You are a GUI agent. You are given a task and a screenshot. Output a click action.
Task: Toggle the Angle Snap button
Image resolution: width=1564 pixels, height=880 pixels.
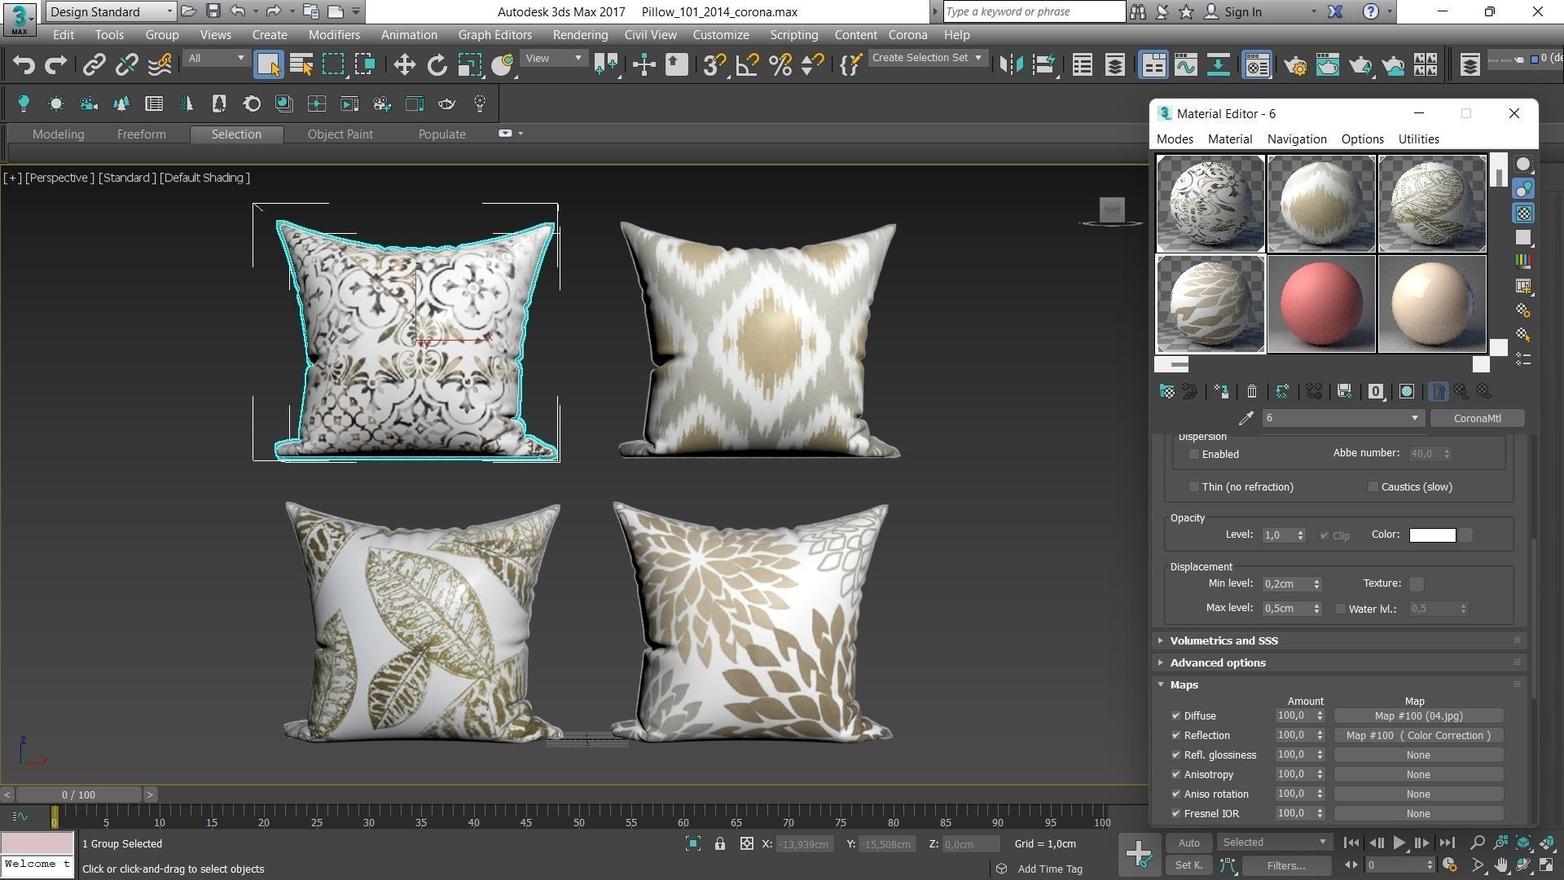click(747, 64)
